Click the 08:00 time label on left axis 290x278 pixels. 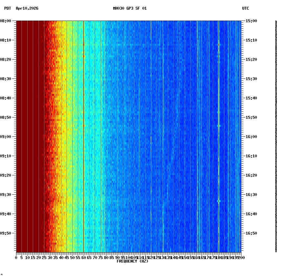[6, 21]
